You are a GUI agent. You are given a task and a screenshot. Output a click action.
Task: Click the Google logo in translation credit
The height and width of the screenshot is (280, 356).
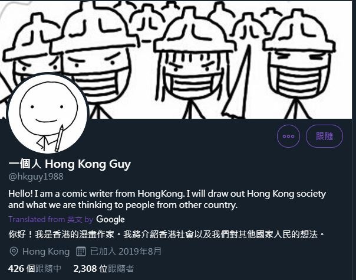[110, 220]
